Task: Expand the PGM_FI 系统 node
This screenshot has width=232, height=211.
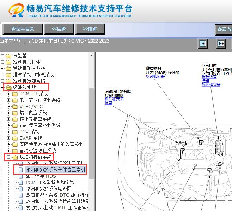Action: coord(8,94)
